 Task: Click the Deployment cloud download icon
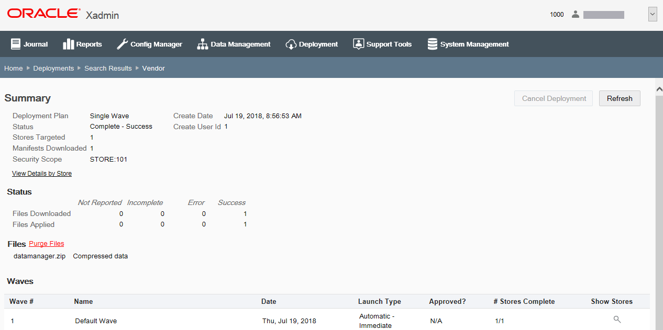point(291,44)
